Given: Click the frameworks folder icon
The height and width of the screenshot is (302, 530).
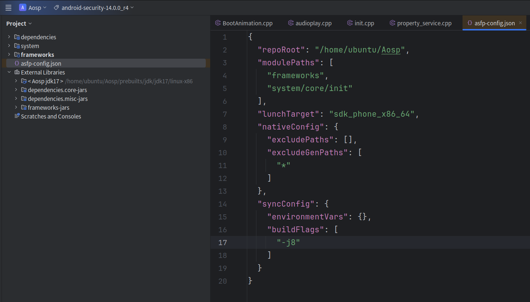Looking at the screenshot, I should 17,54.
